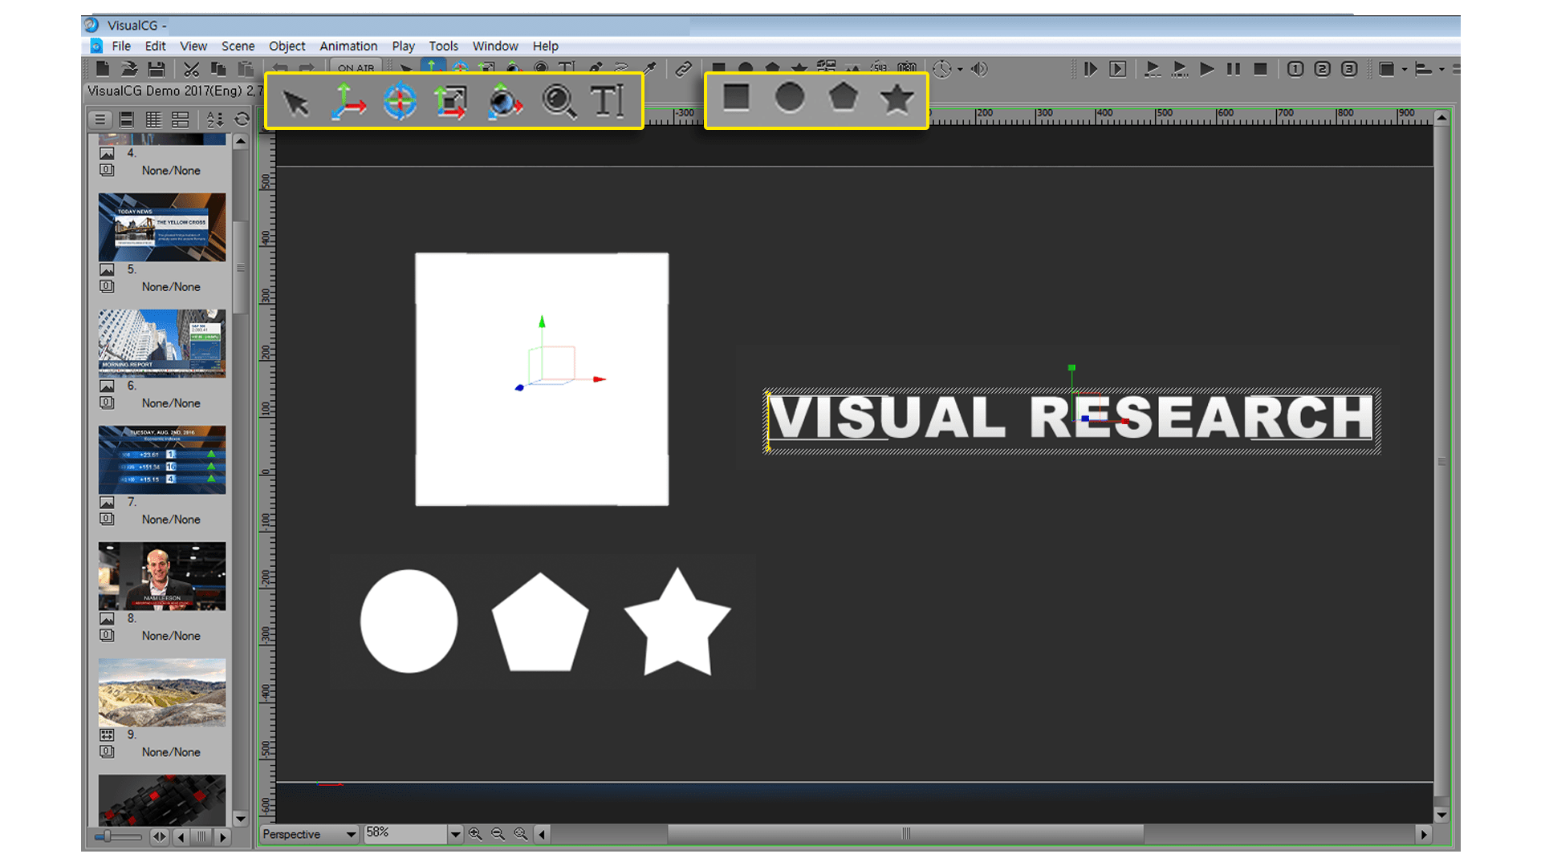Viewport: 1541px width, 866px height.
Task: Open the Perspective view dropdown
Action: point(351,834)
